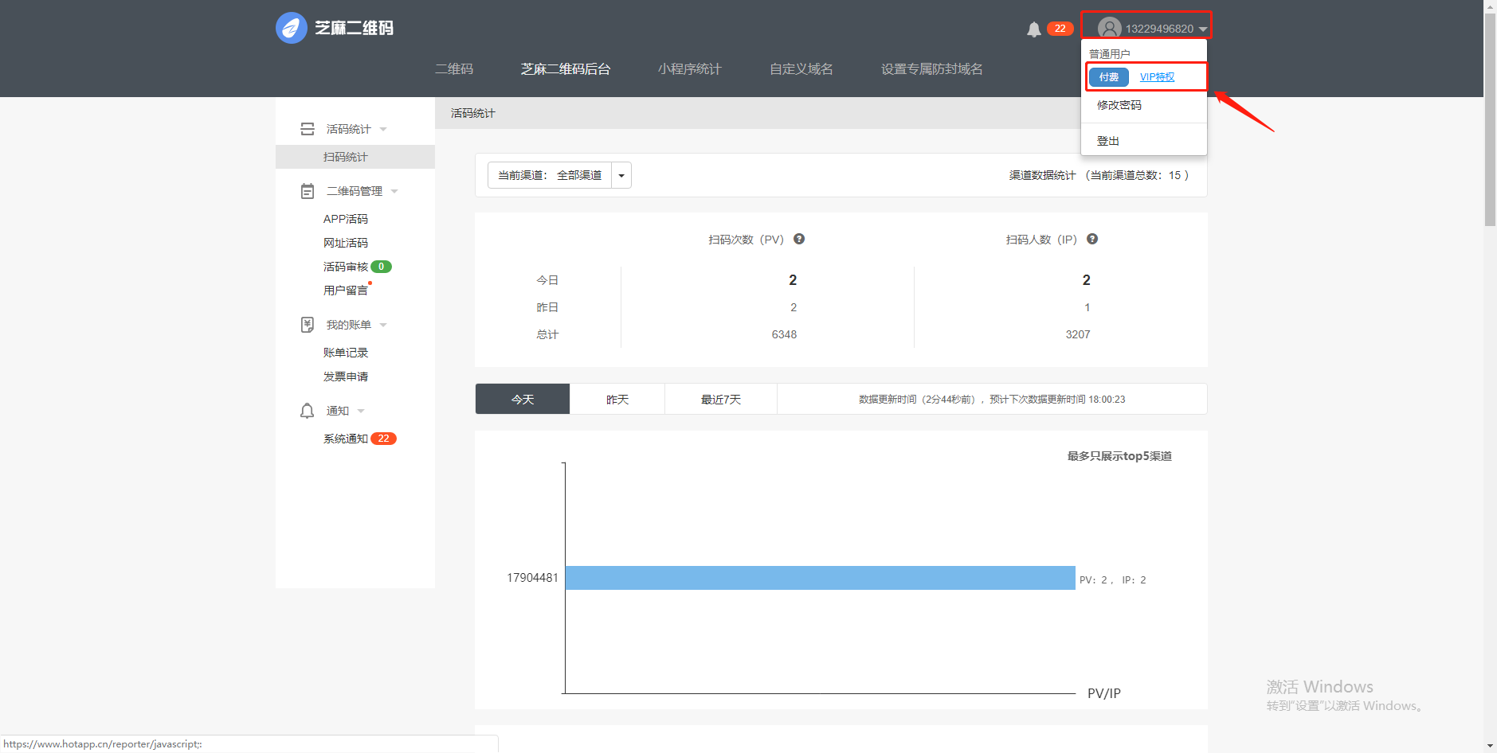This screenshot has height=753, width=1497.
Task: Select 修改密码 from the user menu
Action: tap(1119, 105)
